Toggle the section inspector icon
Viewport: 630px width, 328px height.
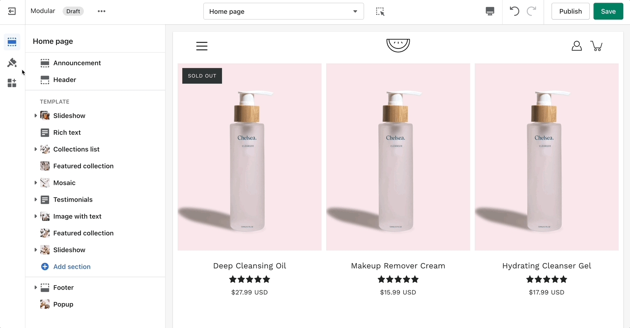tap(380, 12)
